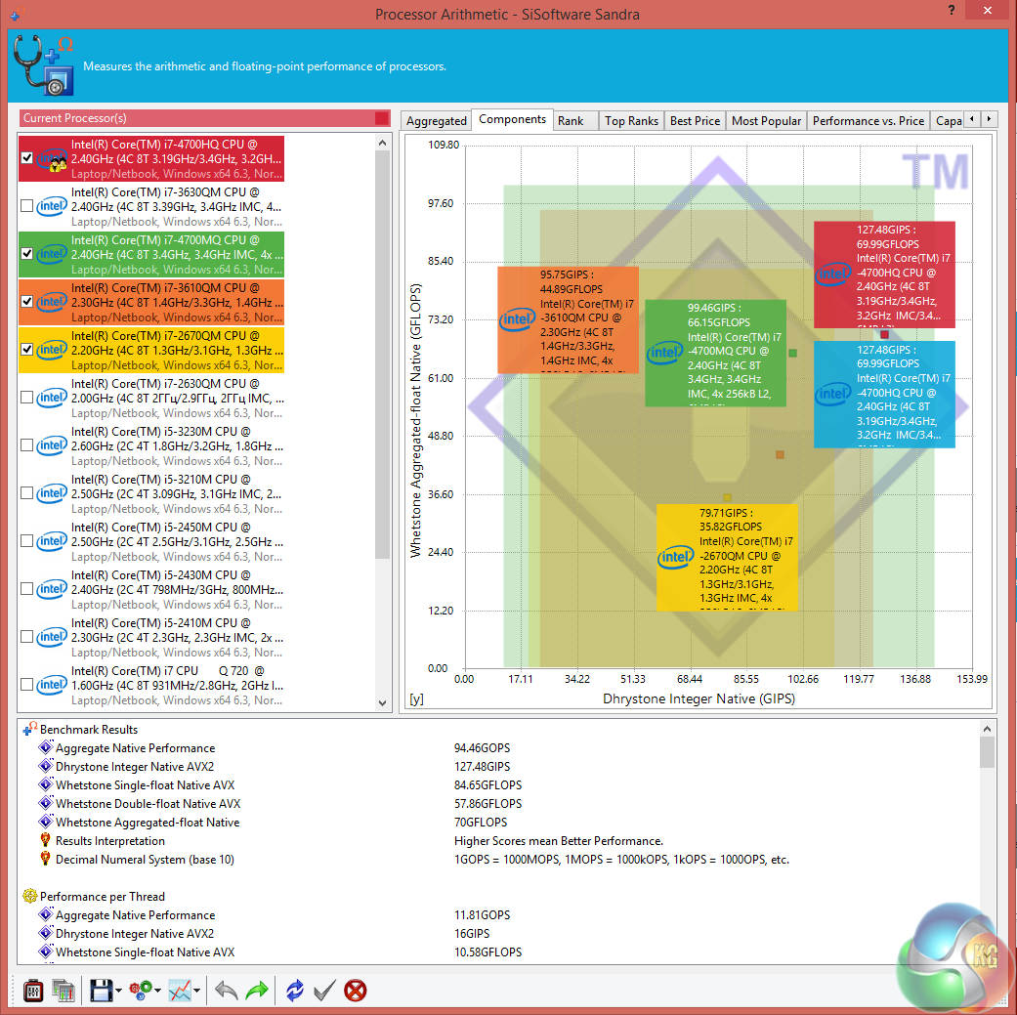1017x1015 pixels.
Task: Open the Most Popular tab
Action: (767, 121)
